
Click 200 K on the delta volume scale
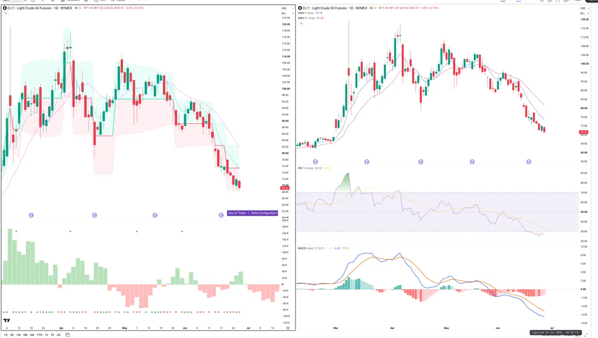(285, 220)
